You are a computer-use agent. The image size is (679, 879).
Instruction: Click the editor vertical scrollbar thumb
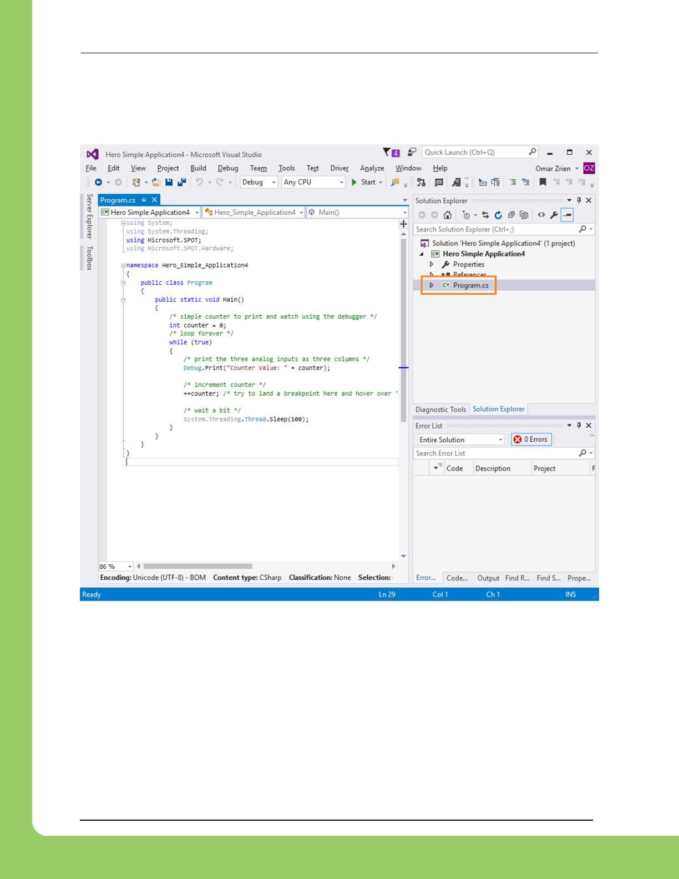click(403, 330)
